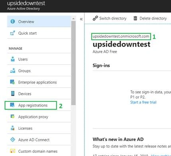
Task: Open Enterprise applications
Action: pyautogui.click(x=39, y=82)
